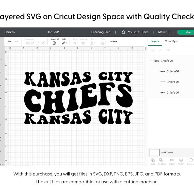Select the CHIEFS text on canvas
The width and height of the screenshot is (194, 194).
78,98
